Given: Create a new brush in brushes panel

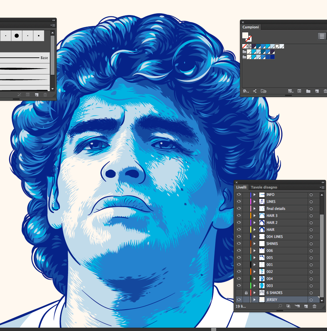Looking at the screenshot, I should pyautogui.click(x=36, y=94).
